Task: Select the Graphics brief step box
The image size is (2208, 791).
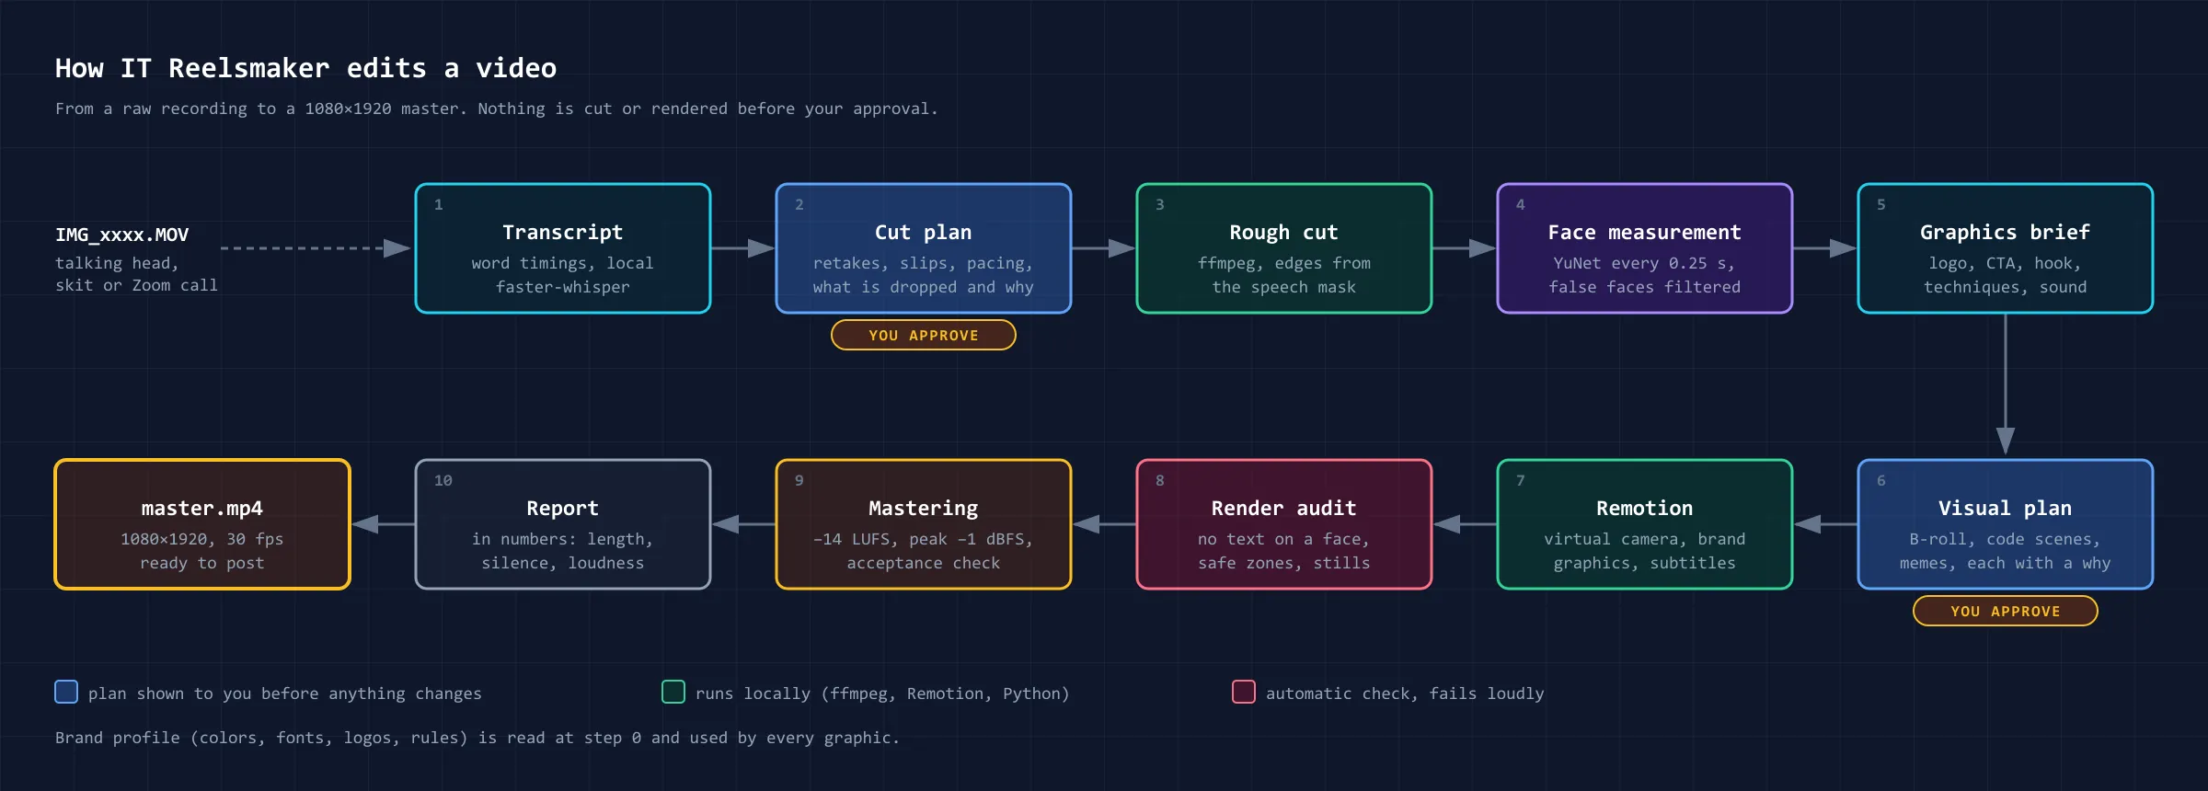Action: [x=2006, y=248]
